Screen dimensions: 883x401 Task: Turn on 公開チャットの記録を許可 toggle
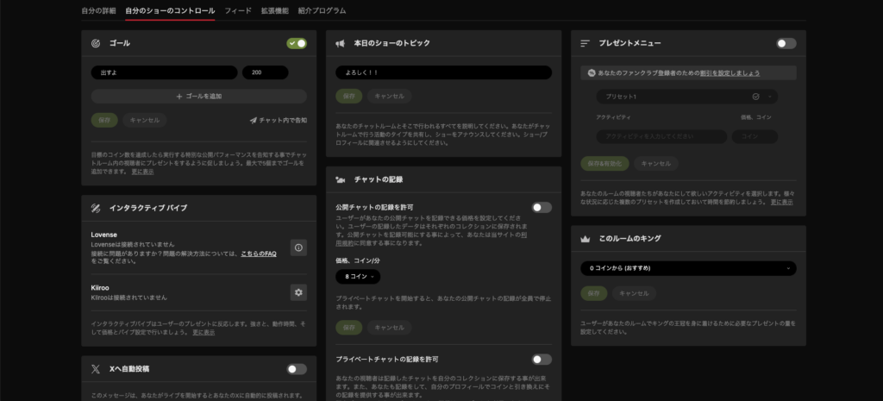542,207
